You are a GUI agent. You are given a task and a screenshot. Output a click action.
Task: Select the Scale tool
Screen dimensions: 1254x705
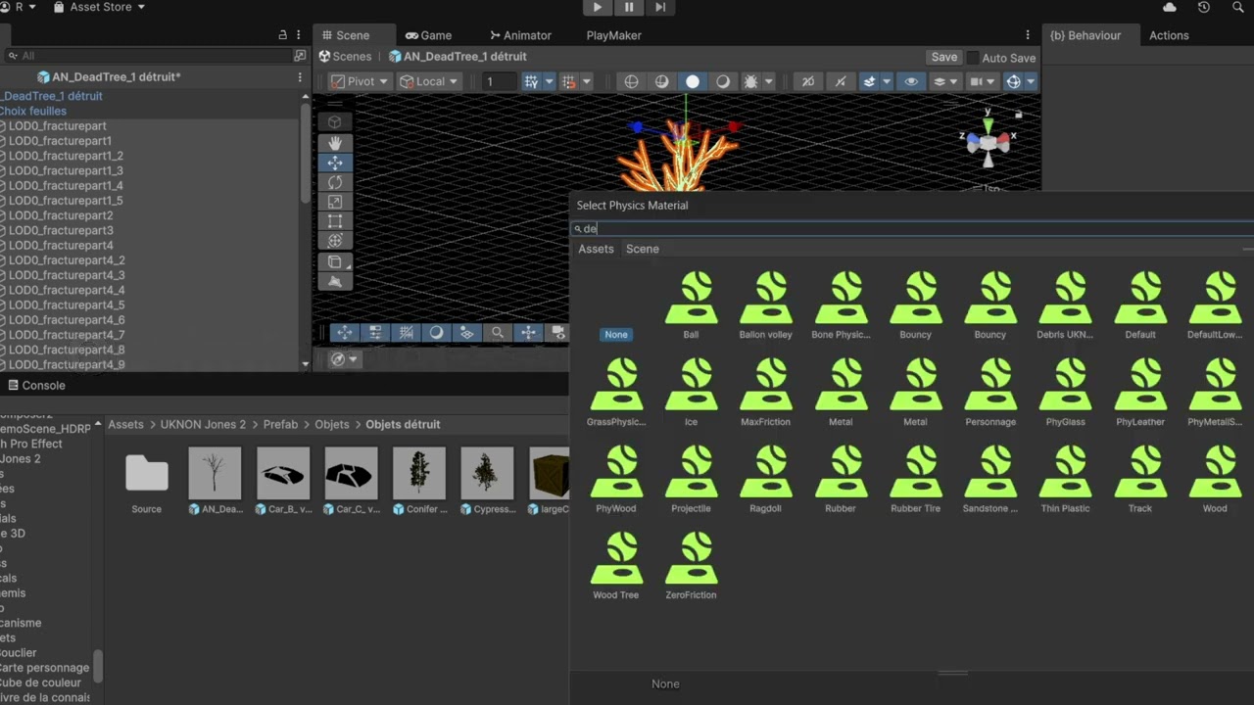coord(335,202)
